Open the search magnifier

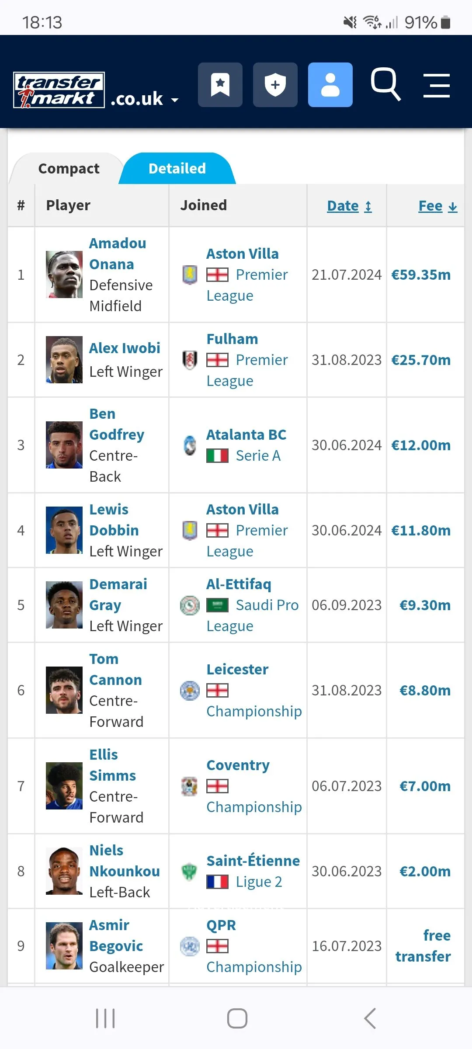[385, 84]
